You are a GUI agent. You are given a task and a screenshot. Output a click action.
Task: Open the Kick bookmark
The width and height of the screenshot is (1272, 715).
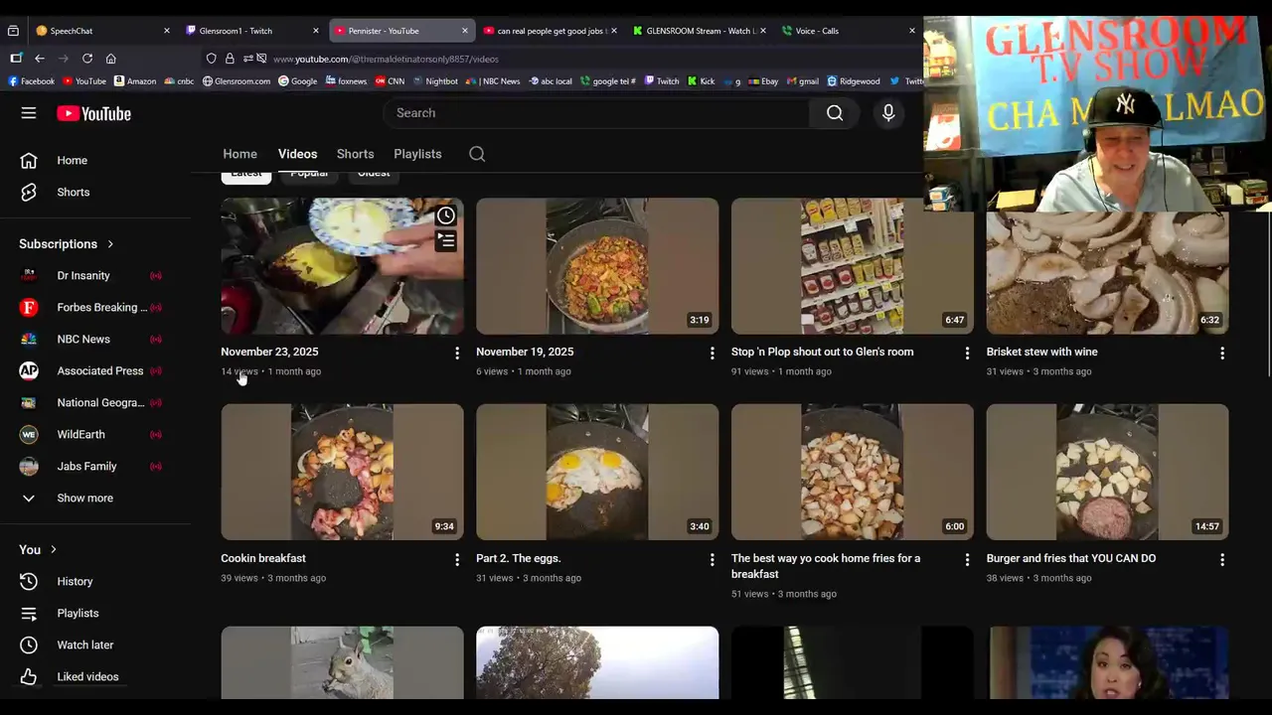pyautogui.click(x=701, y=81)
